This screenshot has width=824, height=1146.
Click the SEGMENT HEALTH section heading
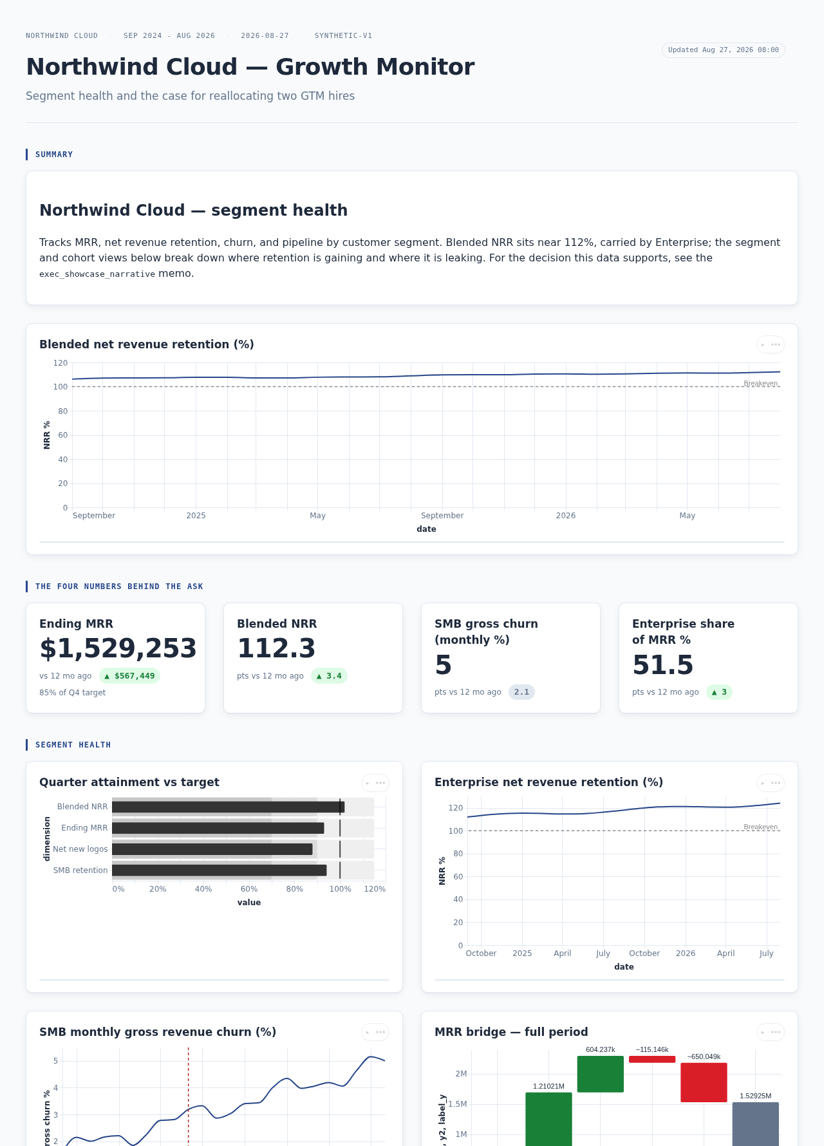coord(73,745)
